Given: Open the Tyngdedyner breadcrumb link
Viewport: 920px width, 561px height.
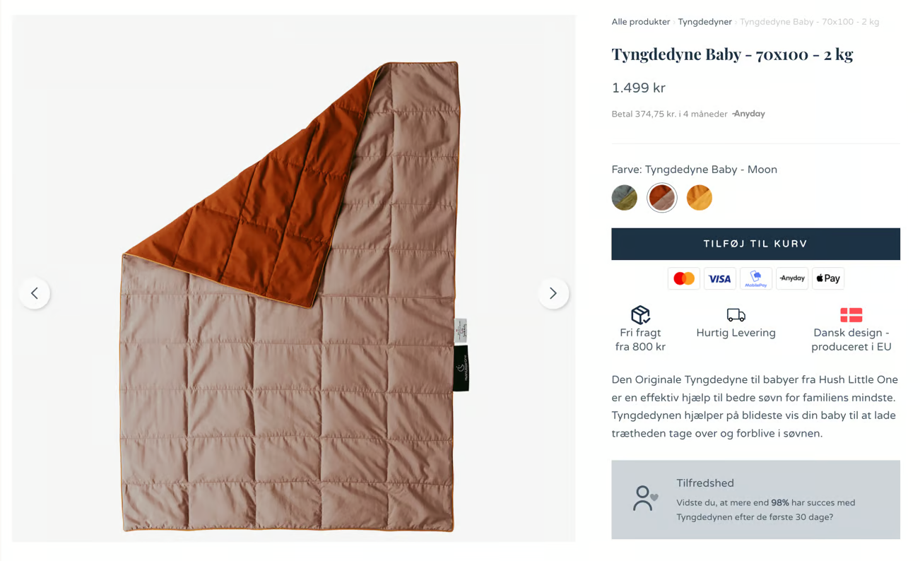Looking at the screenshot, I should (704, 22).
